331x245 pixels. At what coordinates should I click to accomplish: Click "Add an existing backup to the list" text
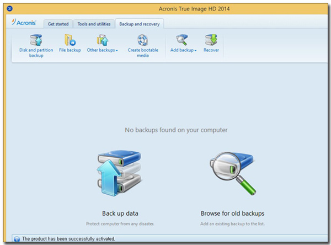pos(232,223)
